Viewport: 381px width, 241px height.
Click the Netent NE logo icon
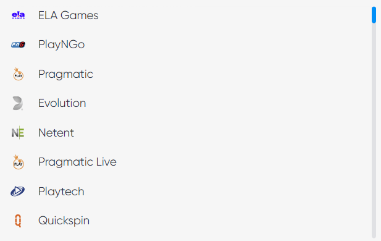coord(18,133)
